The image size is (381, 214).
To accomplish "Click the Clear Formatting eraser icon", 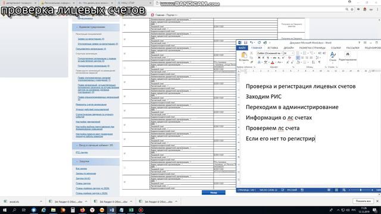I will point(289,58).
